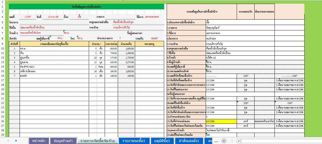Click the horizontal scrollbar track
Screen dimensions: 322x144
[281, 141]
